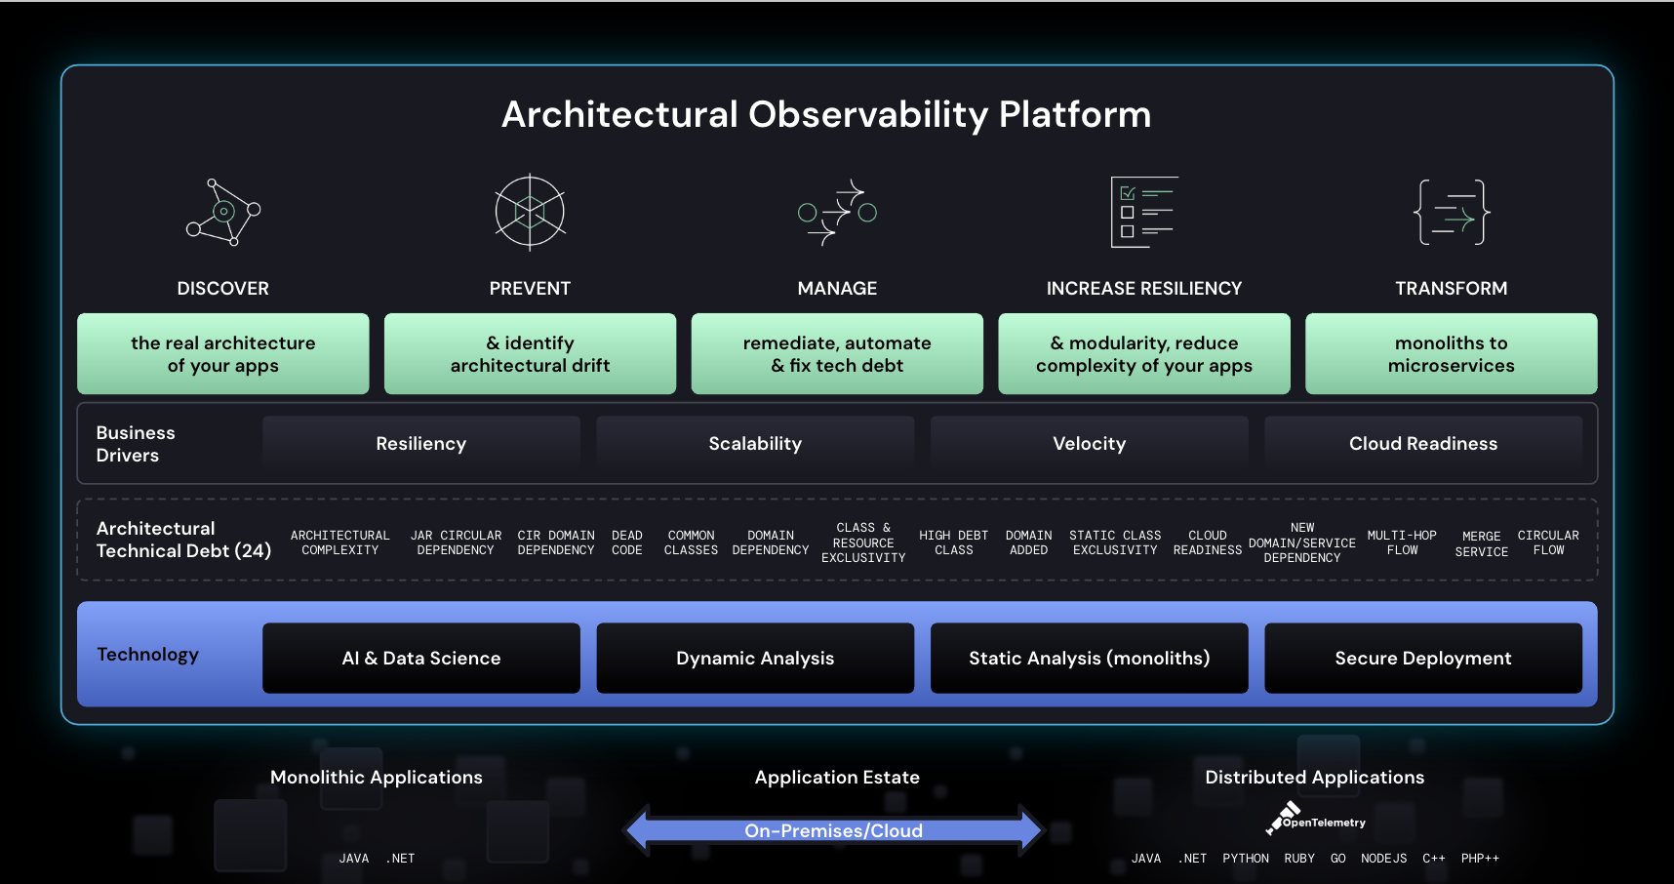Click CIR DOMAIN DEPENDENCY debt item
1674x884 pixels.
(x=556, y=542)
